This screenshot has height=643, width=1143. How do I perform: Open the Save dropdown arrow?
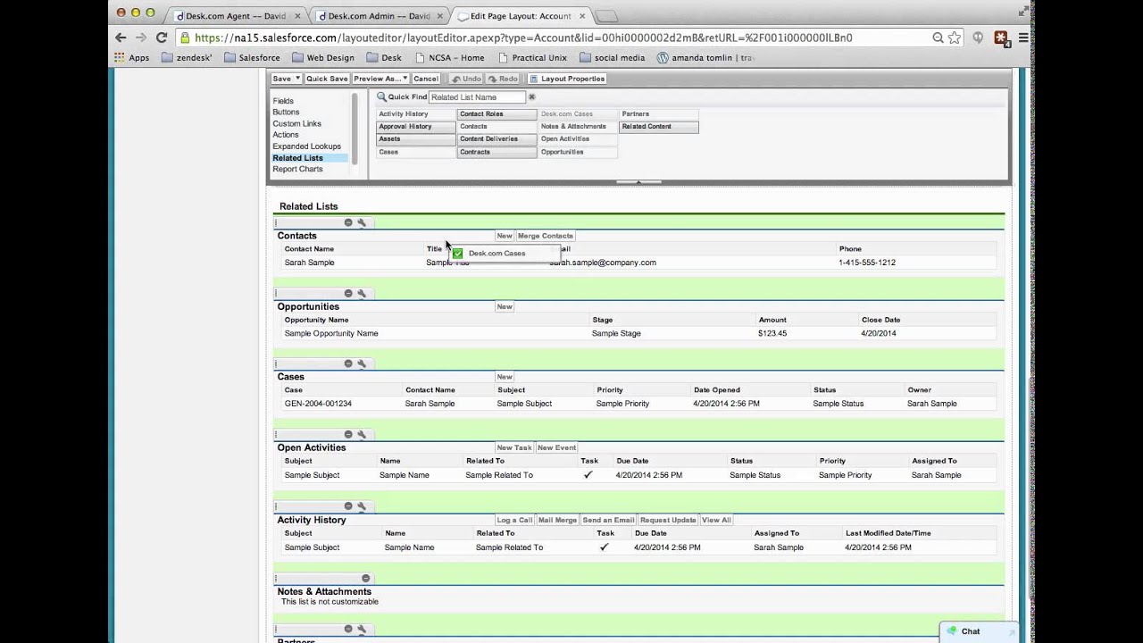point(297,79)
